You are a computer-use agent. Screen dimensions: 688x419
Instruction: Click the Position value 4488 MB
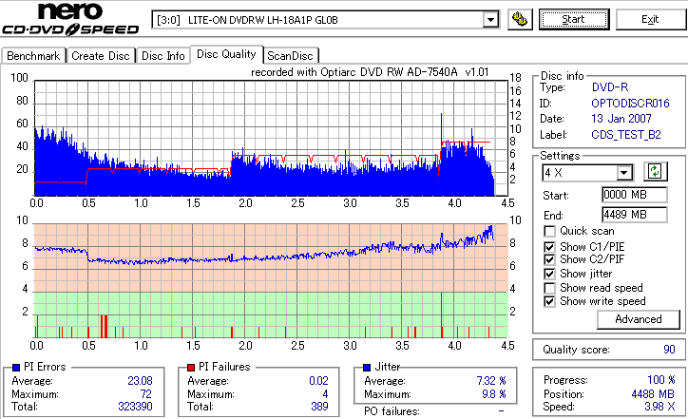tap(654, 394)
